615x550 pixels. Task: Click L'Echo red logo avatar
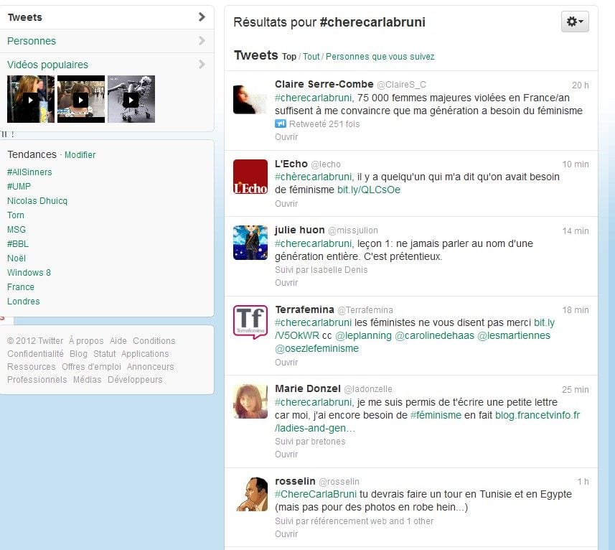click(x=250, y=177)
